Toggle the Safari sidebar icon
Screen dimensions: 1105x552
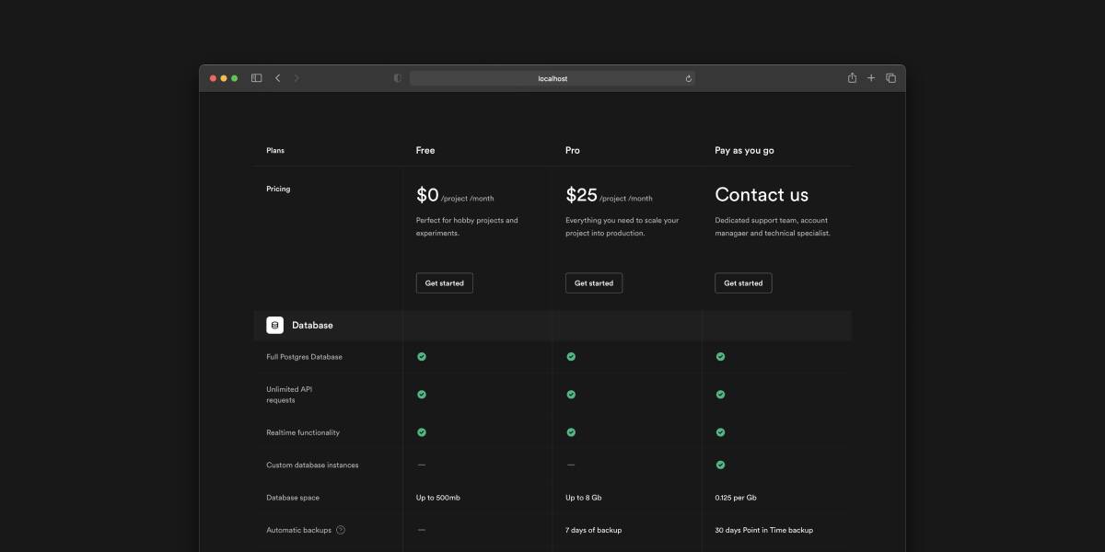tap(256, 78)
